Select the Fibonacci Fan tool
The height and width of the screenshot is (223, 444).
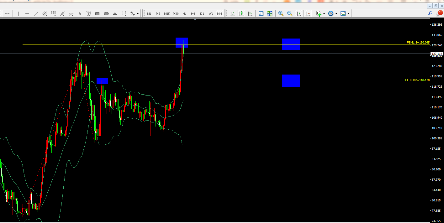[62, 13]
